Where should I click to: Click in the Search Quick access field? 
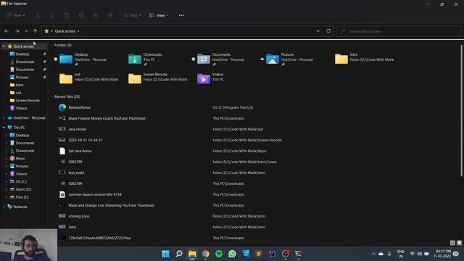[x=399, y=31]
